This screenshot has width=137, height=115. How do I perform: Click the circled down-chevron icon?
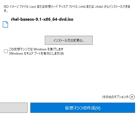(132, 97)
